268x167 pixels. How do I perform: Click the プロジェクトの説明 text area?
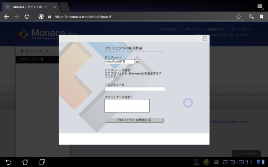point(127,106)
